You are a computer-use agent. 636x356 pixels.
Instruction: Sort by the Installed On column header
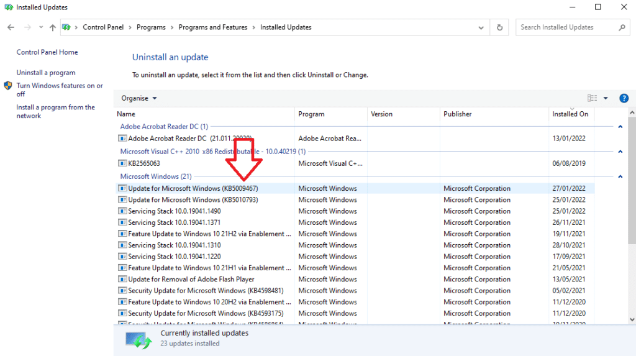571,114
